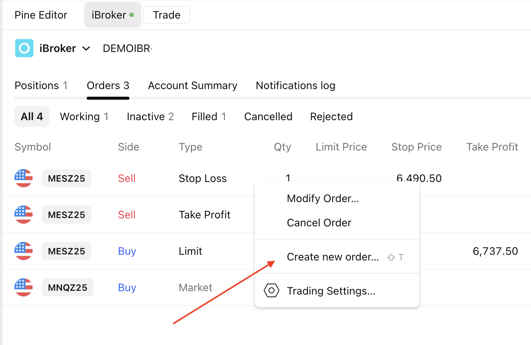Filter orders by Inactive status
The image size is (531, 345).
[150, 117]
